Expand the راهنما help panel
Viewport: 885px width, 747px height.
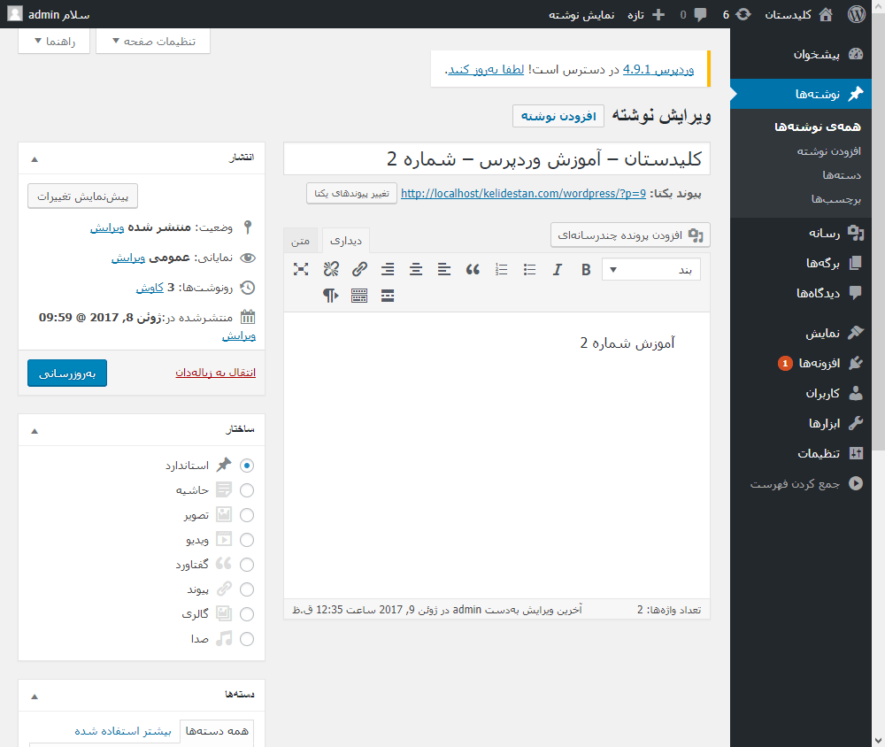click(54, 42)
